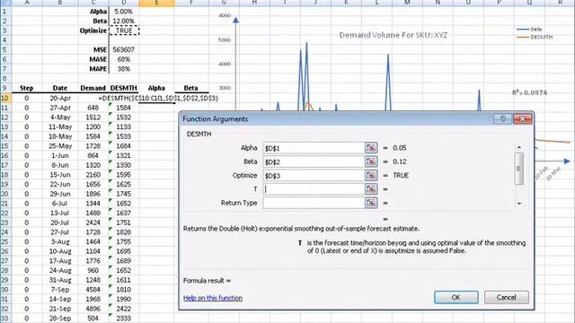Select the date cell 28-Sep

(x=60, y=319)
